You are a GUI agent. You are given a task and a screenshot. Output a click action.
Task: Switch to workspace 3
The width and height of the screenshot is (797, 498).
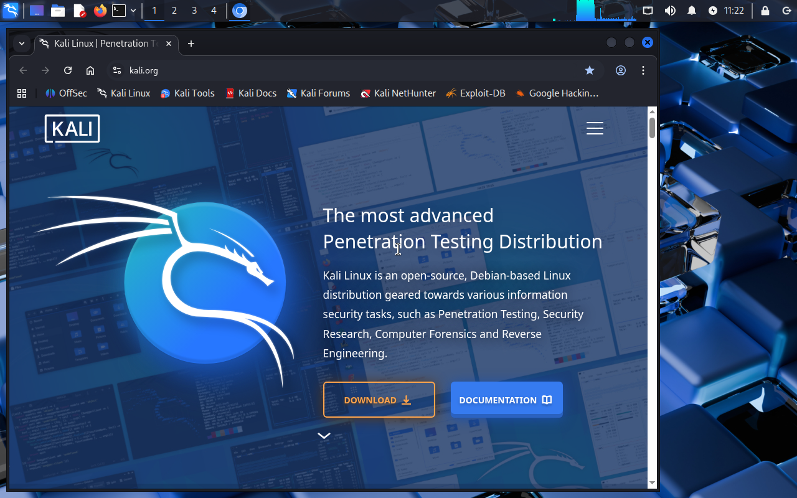(194, 11)
